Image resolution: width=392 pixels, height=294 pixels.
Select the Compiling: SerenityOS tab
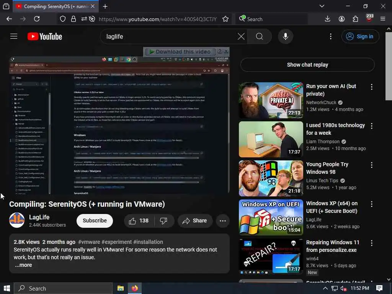coord(56,7)
